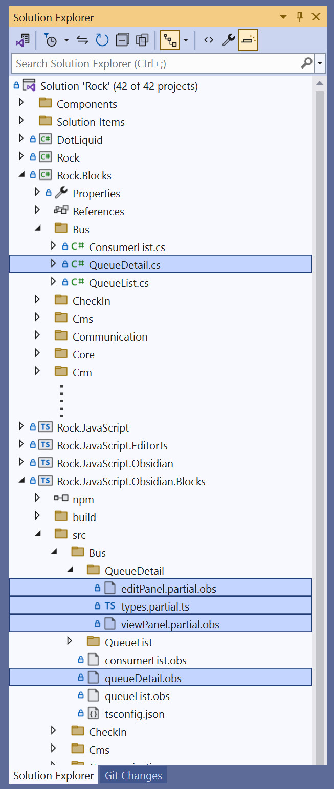Click Sync with Active Document icon
The height and width of the screenshot is (789, 334).
tap(82, 40)
